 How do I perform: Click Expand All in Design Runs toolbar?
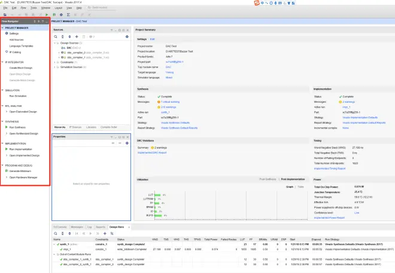point(70,234)
